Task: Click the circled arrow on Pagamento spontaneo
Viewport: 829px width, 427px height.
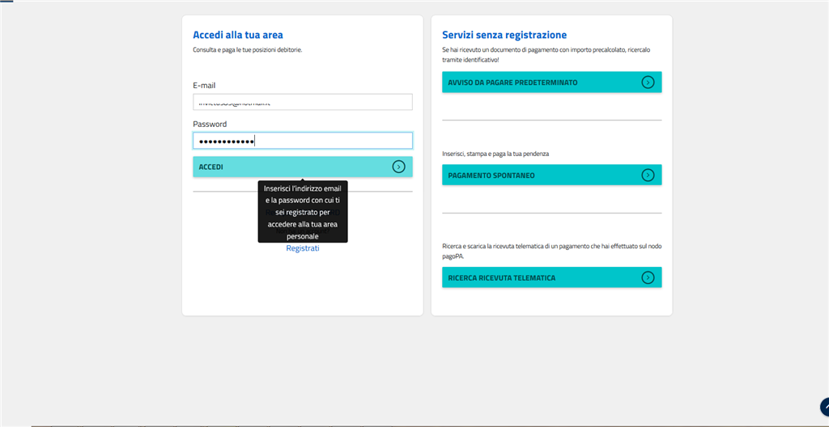Action: [648, 175]
